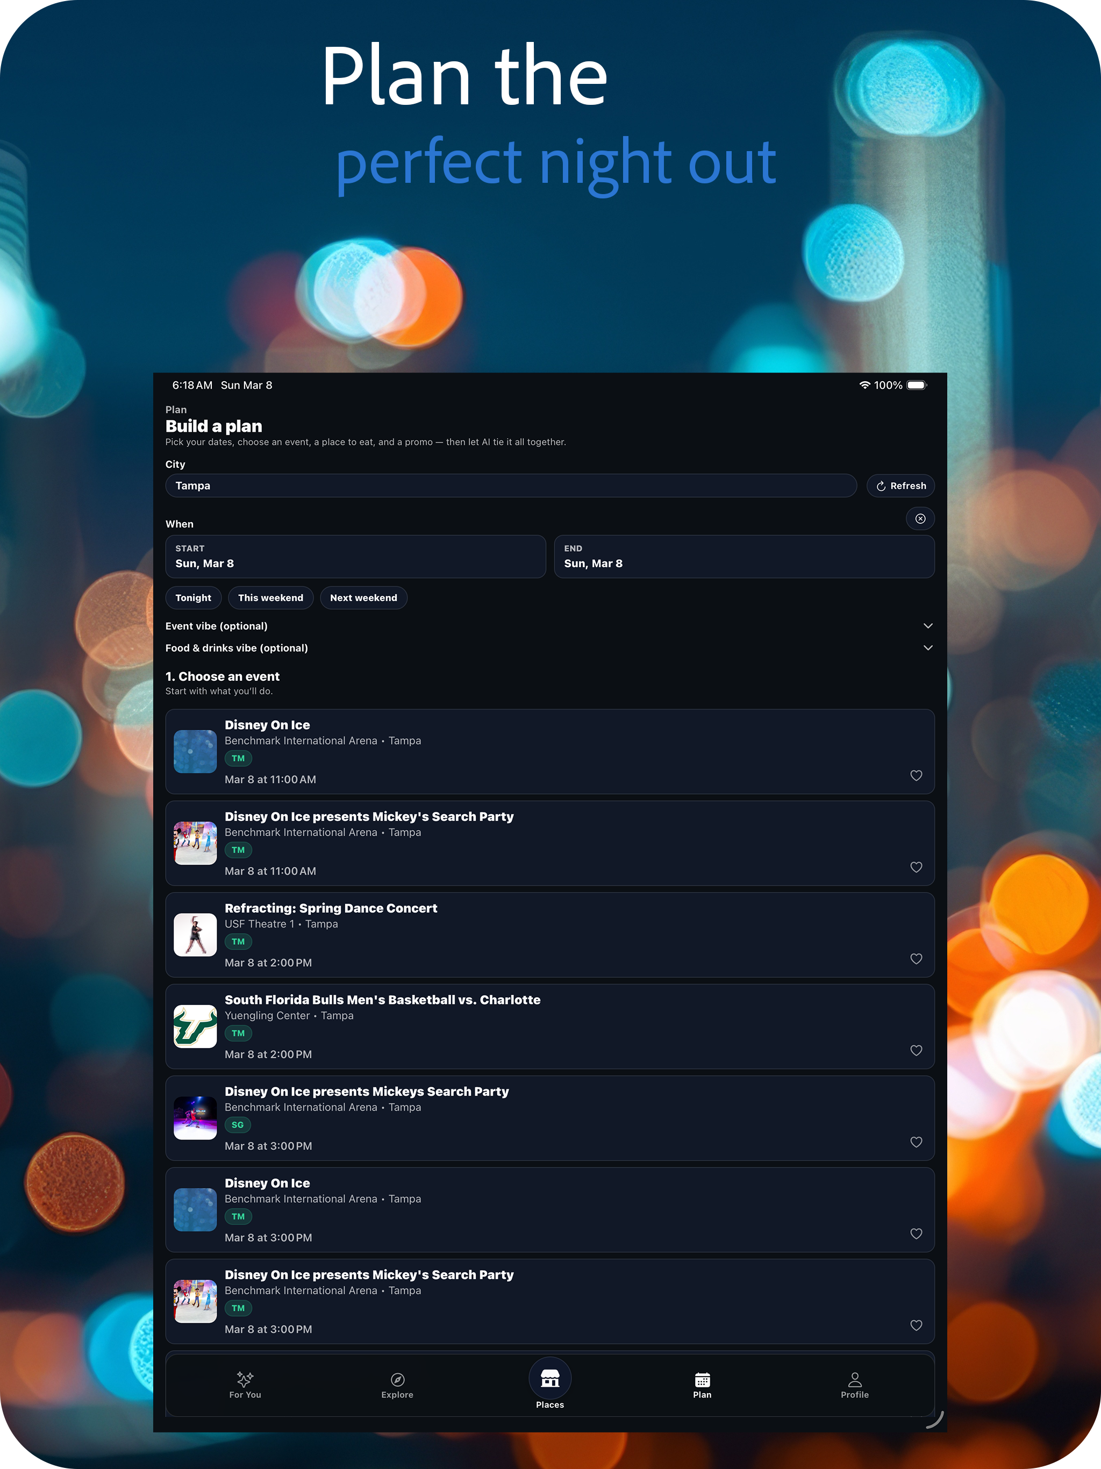Tap Mar 8 at 2:00 PM on the Refracting card
The height and width of the screenshot is (1469, 1101).
point(268,963)
